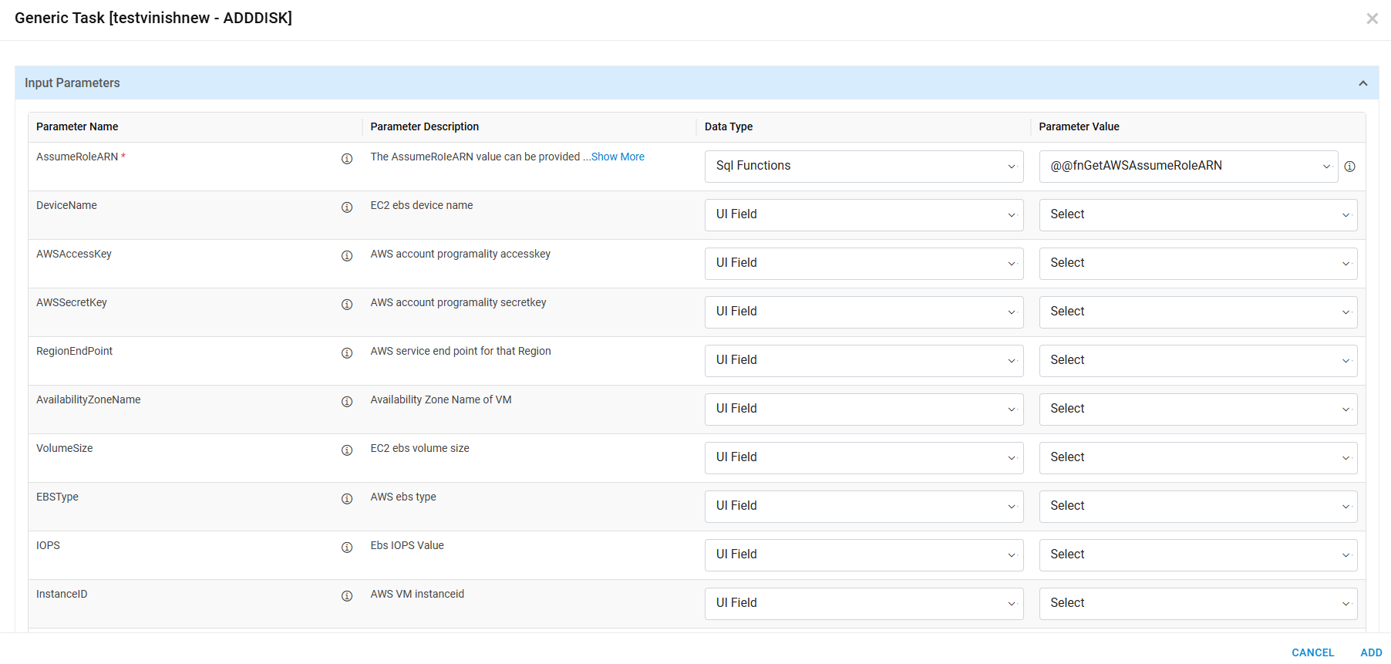
Task: Close the Generic Task dialog
Action: pos(1372,19)
